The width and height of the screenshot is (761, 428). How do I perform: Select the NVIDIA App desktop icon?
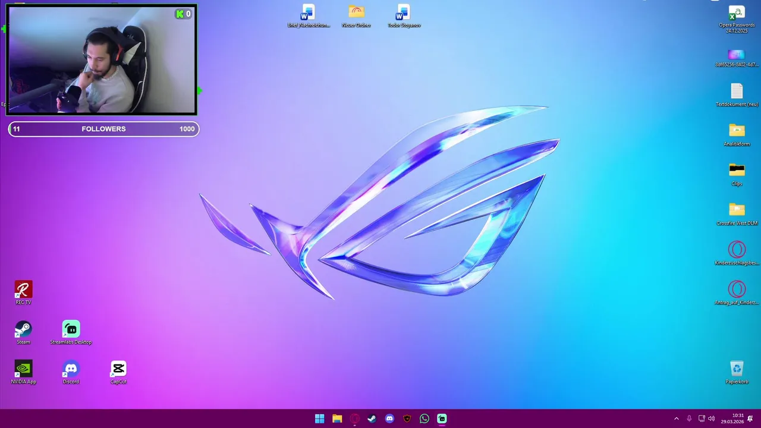pyautogui.click(x=23, y=373)
